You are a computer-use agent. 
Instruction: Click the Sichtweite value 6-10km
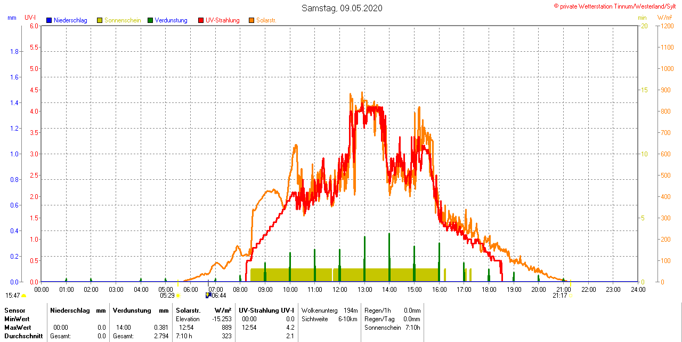tap(348, 319)
